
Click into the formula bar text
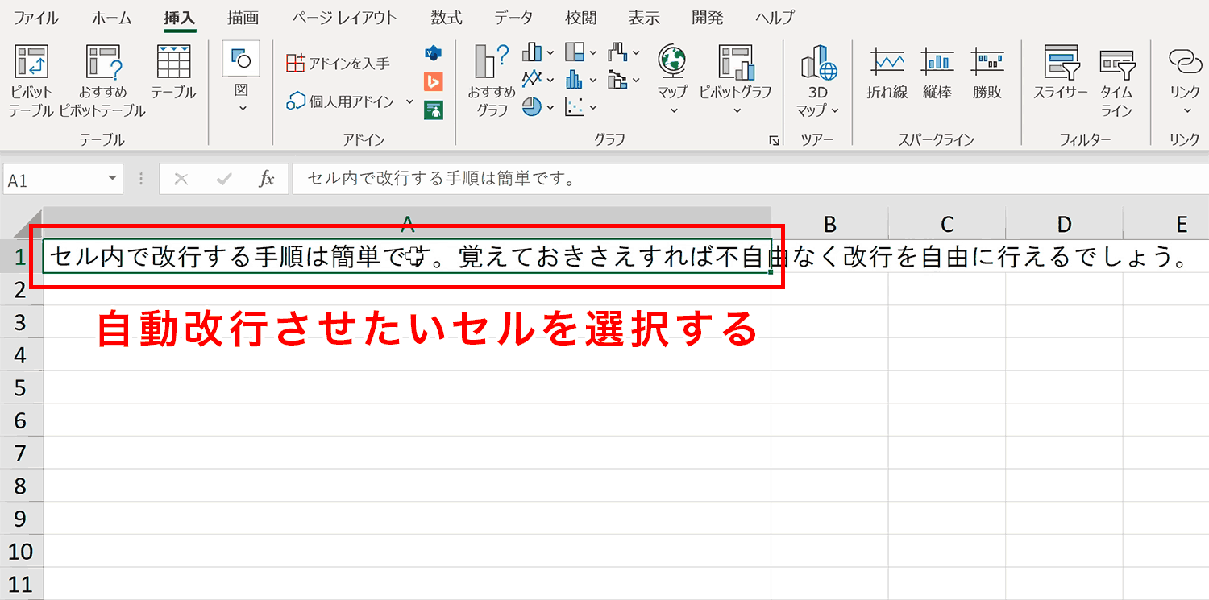750,180
